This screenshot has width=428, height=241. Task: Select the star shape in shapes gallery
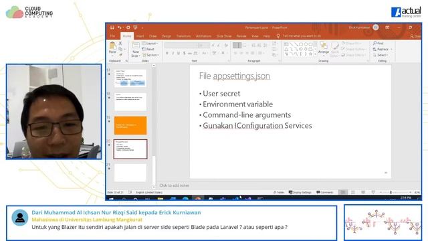[310, 54]
